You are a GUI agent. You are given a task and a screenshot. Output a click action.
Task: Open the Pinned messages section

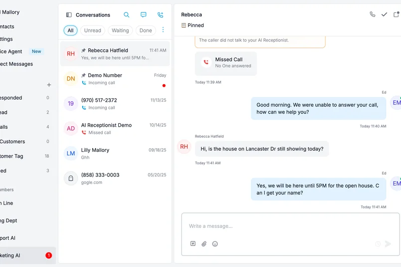pyautogui.click(x=192, y=25)
